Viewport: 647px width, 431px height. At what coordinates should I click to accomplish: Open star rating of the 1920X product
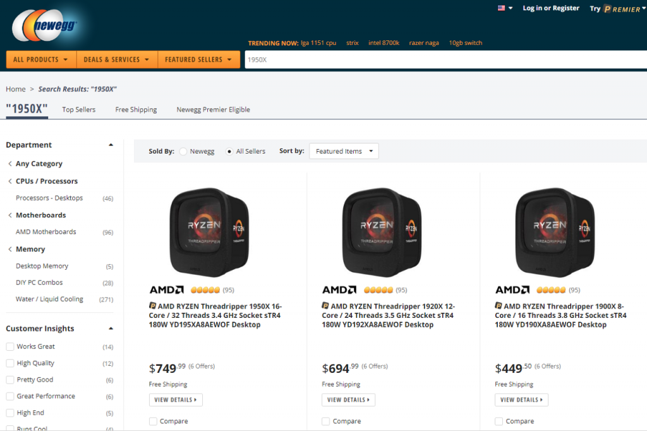click(x=378, y=290)
